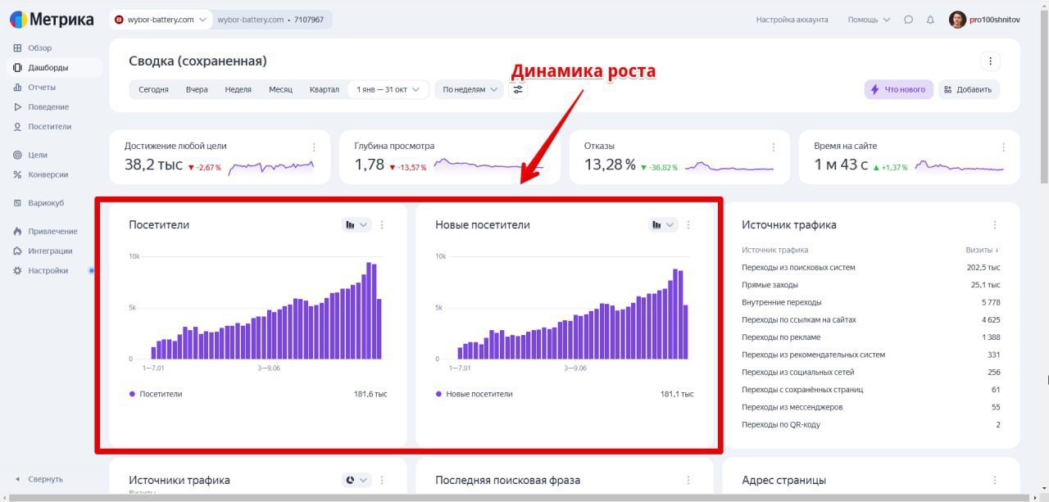Open Отчеты in the sidebar
The width and height of the screenshot is (1049, 502).
[42, 88]
